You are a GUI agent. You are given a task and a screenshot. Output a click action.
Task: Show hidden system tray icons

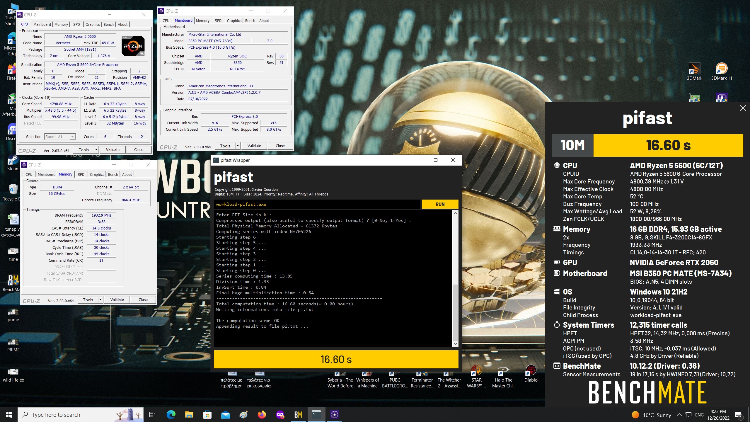679,415
